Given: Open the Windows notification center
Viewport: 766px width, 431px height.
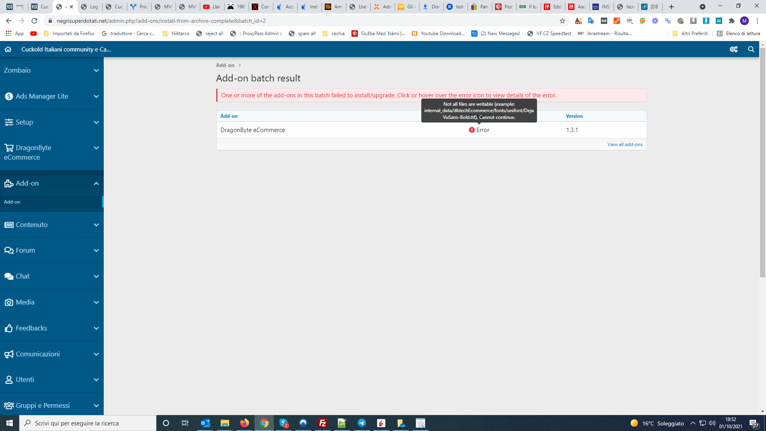Looking at the screenshot, I should point(754,423).
